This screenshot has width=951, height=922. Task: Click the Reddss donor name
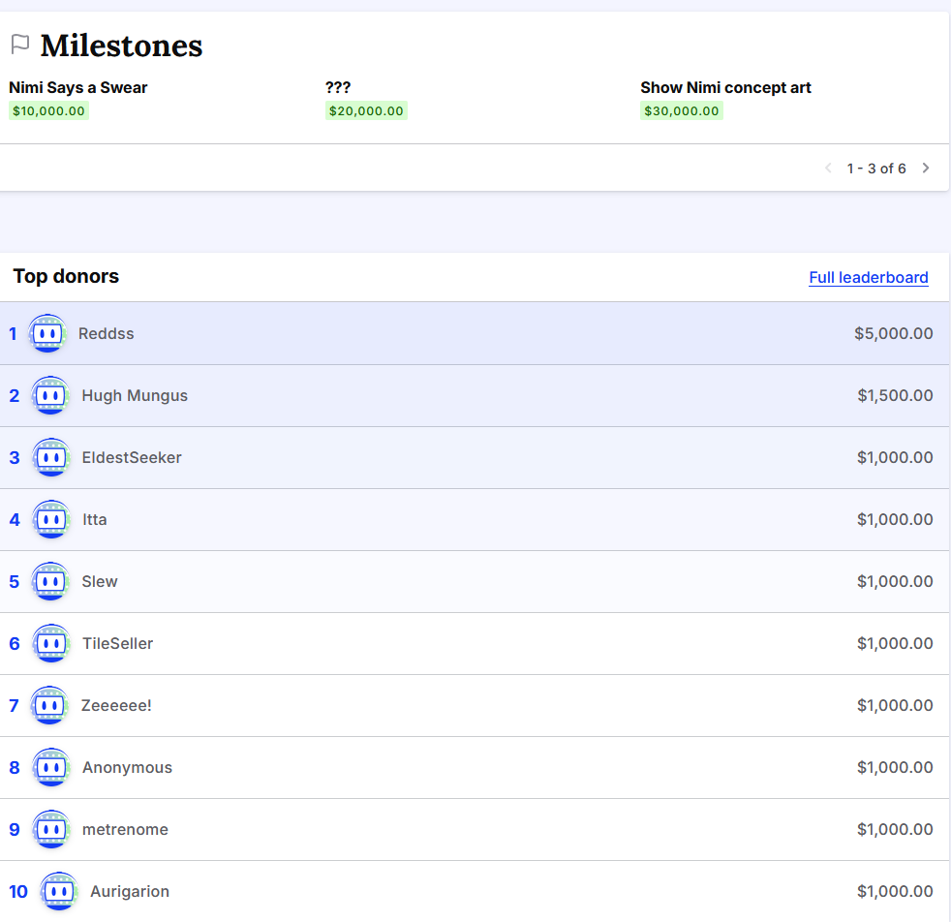[107, 334]
